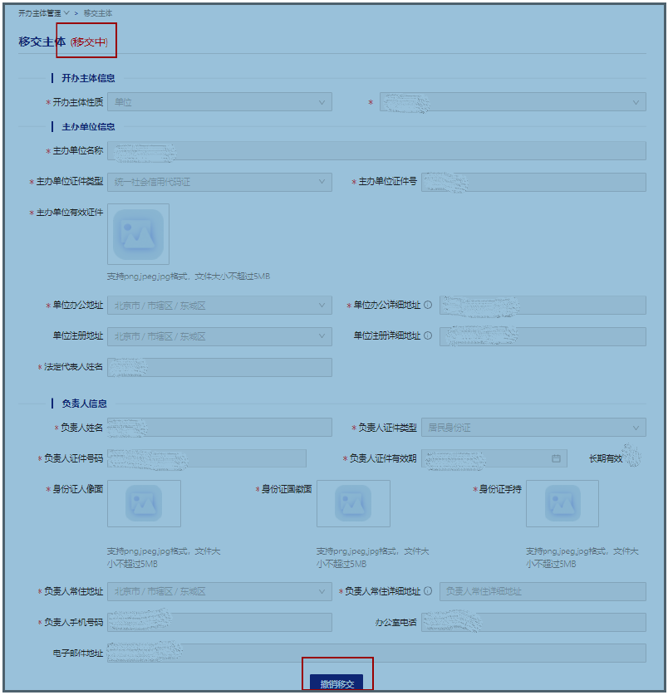Screen dimensions: 668x695
Task: Click the 主办单位名称 input field
Action: [376, 150]
